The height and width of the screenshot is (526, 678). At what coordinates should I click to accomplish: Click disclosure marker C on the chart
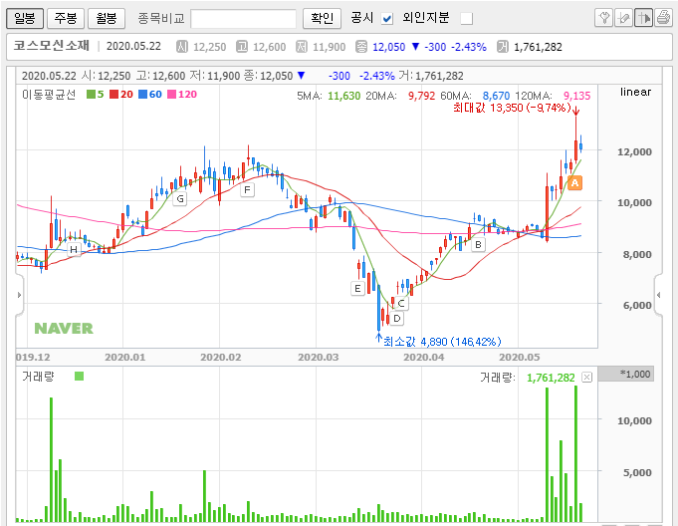click(401, 303)
